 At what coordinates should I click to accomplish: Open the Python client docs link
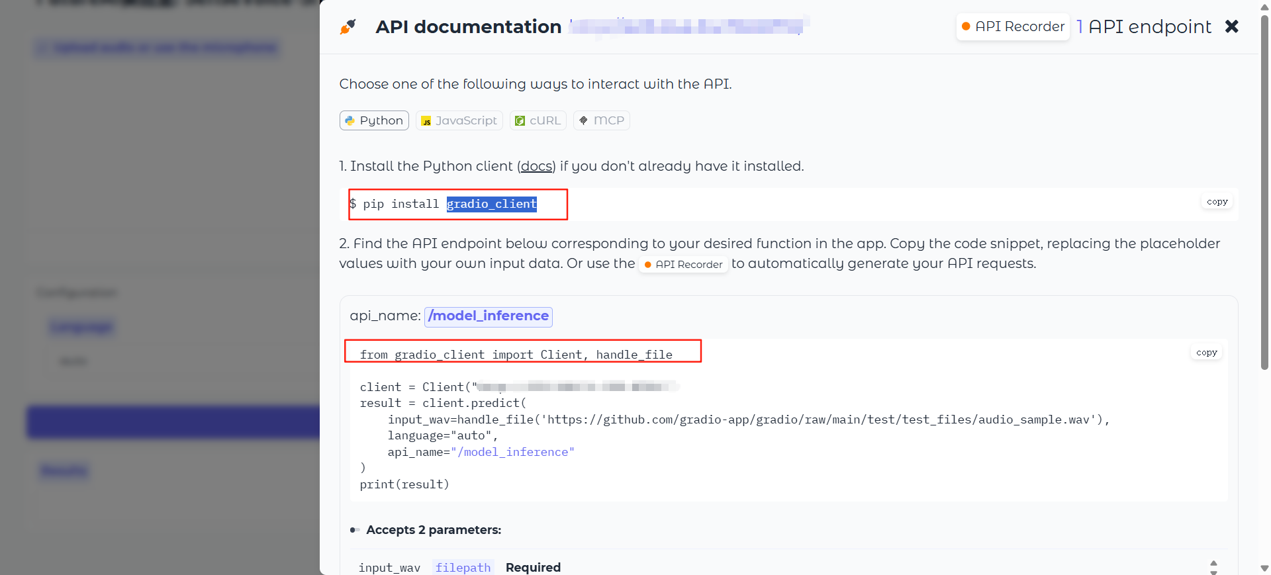pos(536,166)
